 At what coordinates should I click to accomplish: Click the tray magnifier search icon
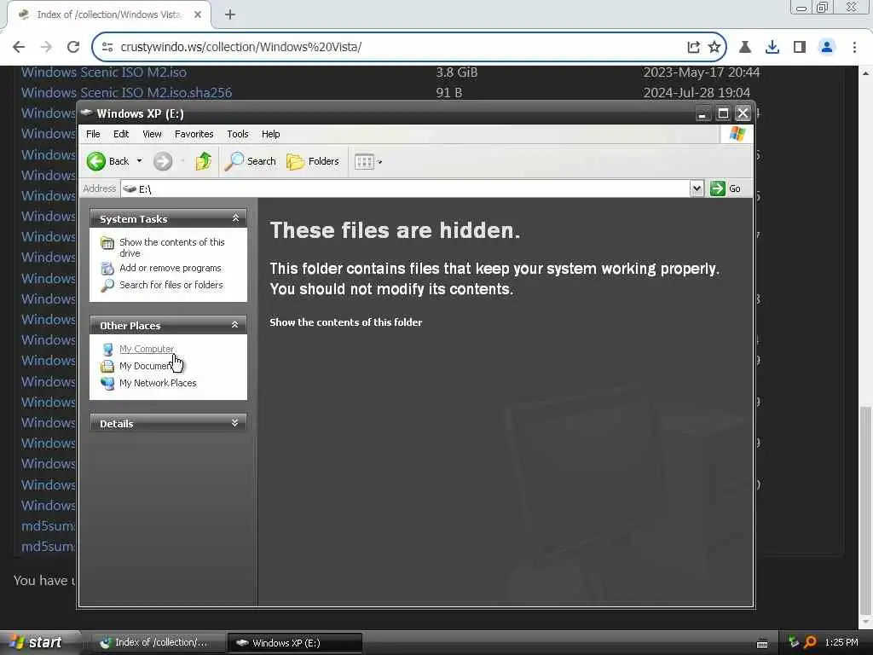810,643
